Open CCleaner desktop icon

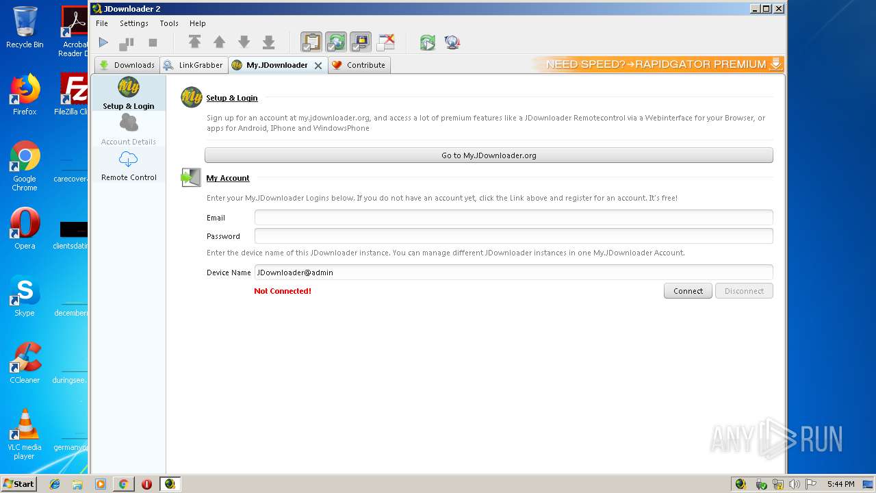point(25,363)
